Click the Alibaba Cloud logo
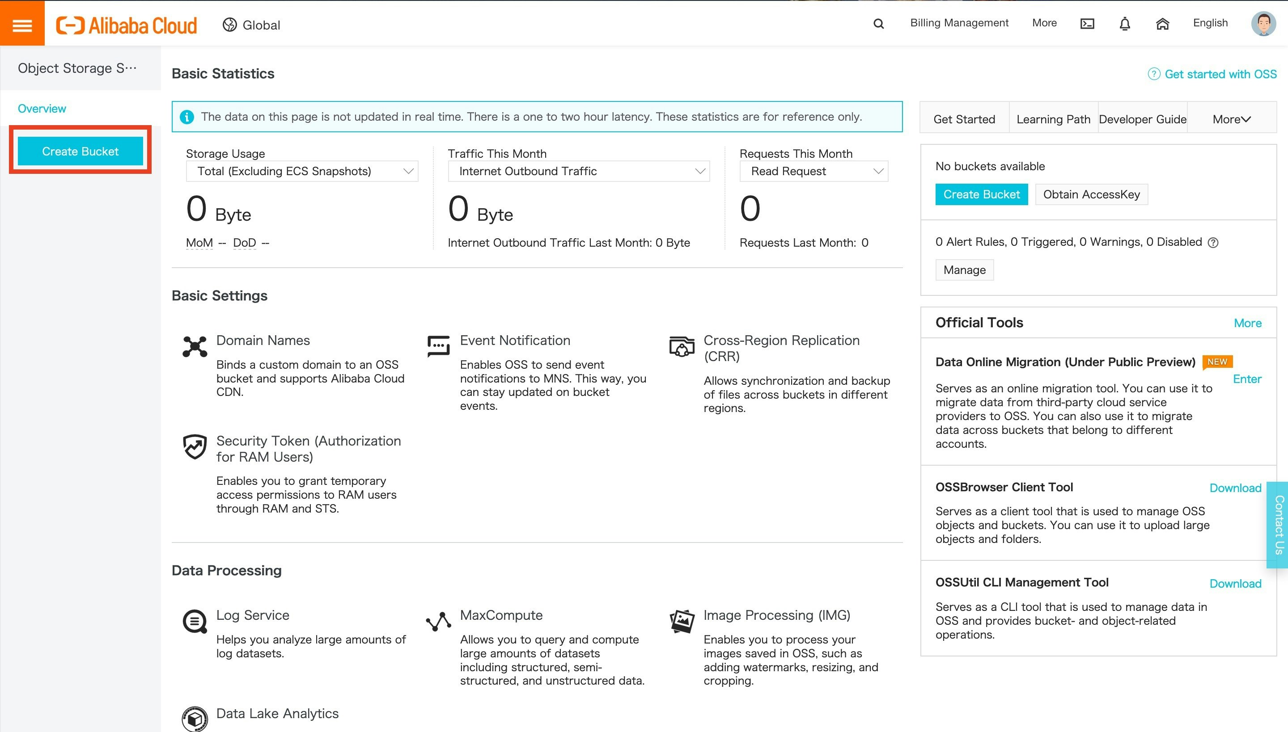This screenshot has height=732, width=1288. point(126,25)
